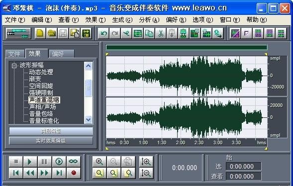Copy selection with the two-pages copy icon
The width and height of the screenshot is (293, 186).
(x=149, y=33)
